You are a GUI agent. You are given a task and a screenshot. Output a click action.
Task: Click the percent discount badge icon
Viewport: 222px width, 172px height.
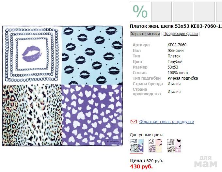[140, 12]
